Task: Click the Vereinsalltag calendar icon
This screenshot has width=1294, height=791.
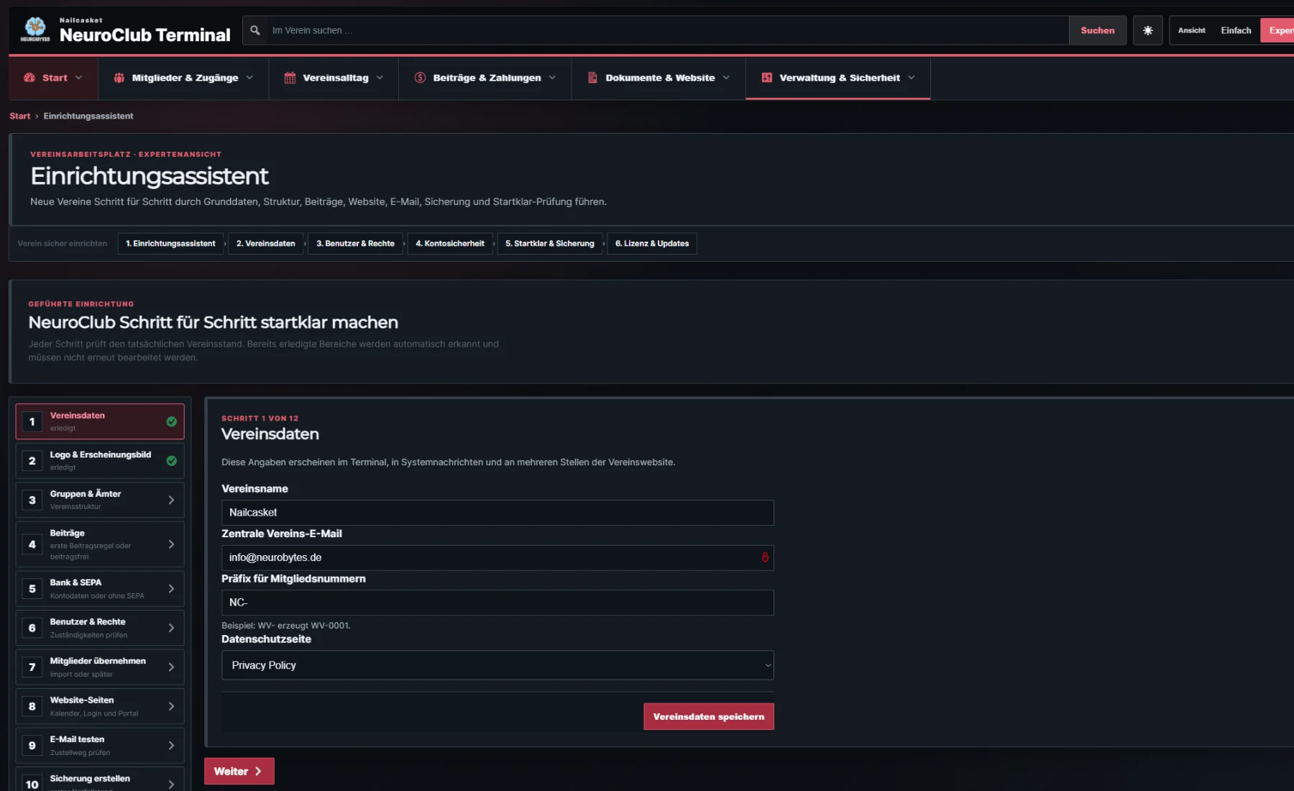Action: tap(290, 78)
